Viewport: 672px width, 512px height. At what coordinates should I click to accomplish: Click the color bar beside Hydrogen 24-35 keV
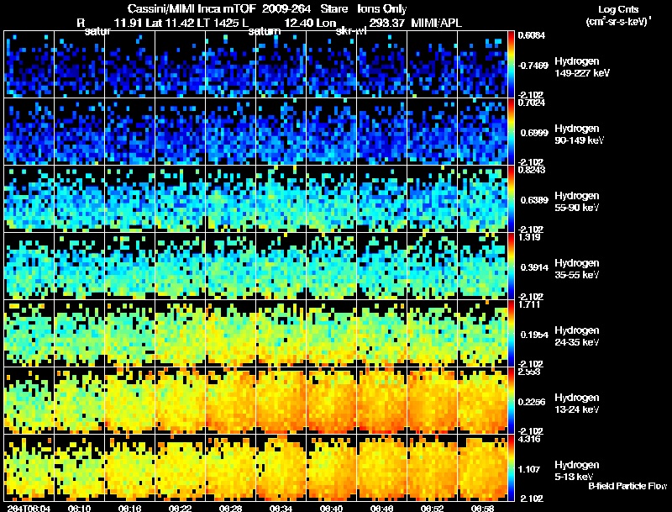(x=511, y=334)
